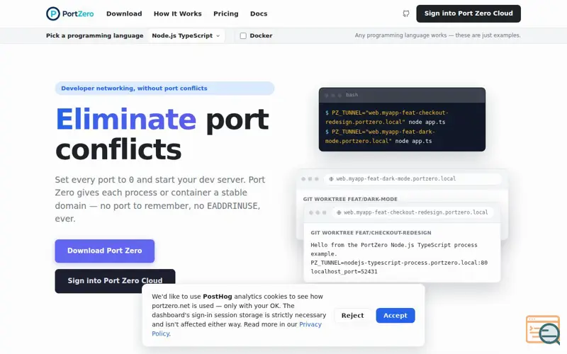Click 'PostHog' in cookie banner

coord(218,296)
